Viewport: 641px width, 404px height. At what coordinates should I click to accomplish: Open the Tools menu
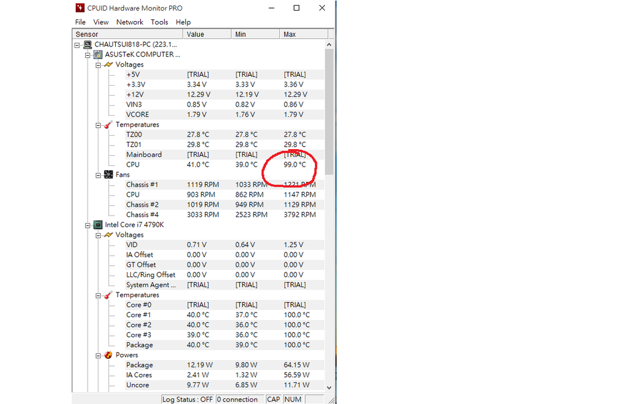tap(159, 22)
